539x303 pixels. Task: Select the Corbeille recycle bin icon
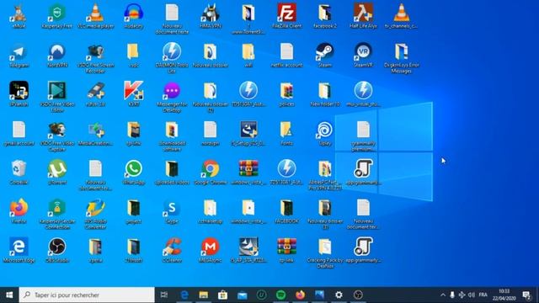coord(19,172)
